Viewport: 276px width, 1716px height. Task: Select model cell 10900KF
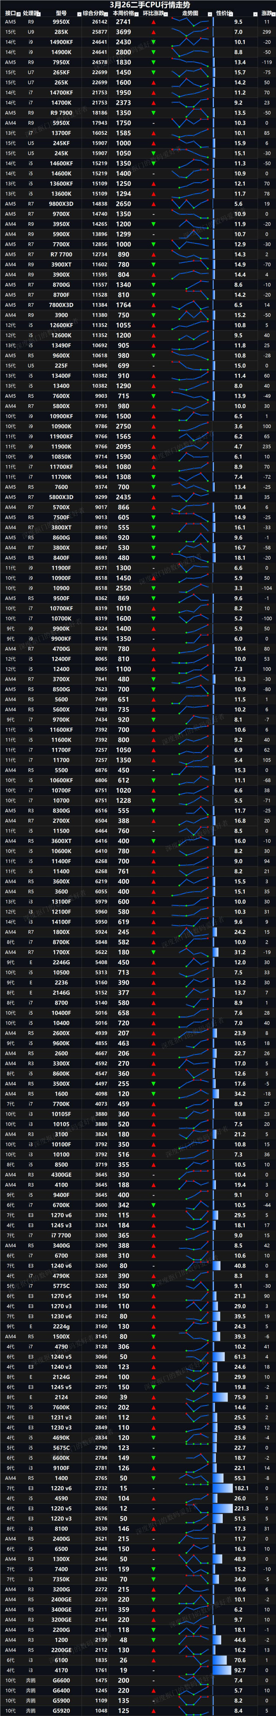coord(61,416)
